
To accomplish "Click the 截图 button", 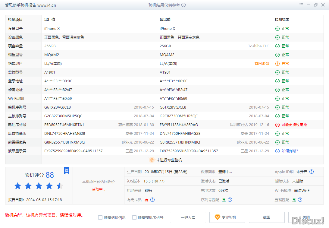I will (x=267, y=217).
